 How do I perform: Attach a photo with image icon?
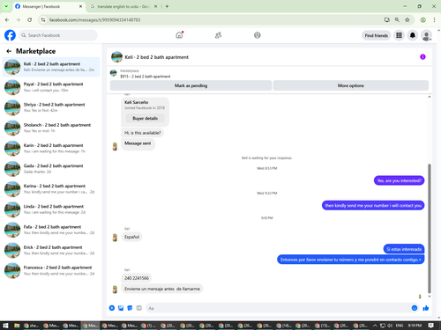[x=121, y=308]
